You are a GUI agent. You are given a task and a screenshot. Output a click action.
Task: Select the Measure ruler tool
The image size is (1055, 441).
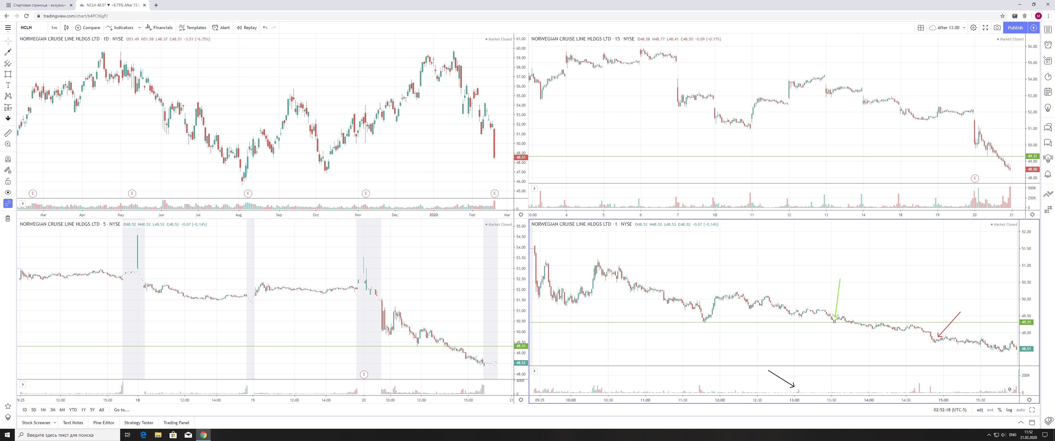[x=8, y=133]
